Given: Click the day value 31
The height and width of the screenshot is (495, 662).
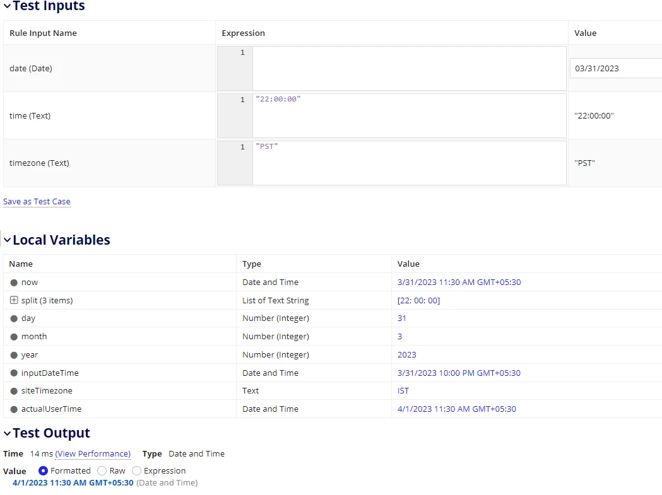Looking at the screenshot, I should pos(401,318).
